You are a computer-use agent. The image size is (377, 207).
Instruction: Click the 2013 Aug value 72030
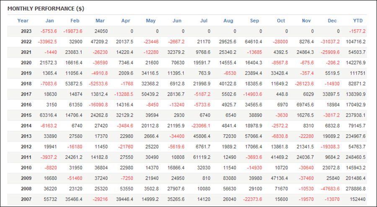tap(230, 136)
